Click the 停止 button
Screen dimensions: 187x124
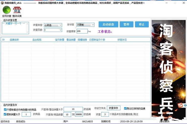142,24
